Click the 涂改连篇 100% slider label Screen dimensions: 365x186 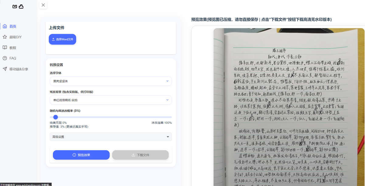point(162,123)
